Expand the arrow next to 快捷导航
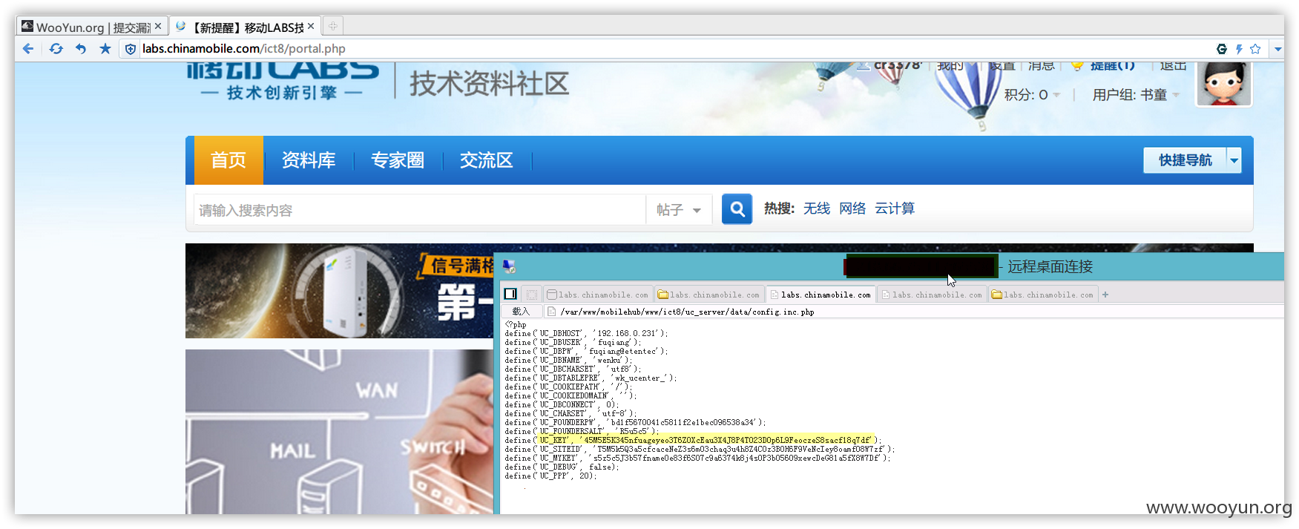This screenshot has width=1299, height=529. [x=1234, y=160]
